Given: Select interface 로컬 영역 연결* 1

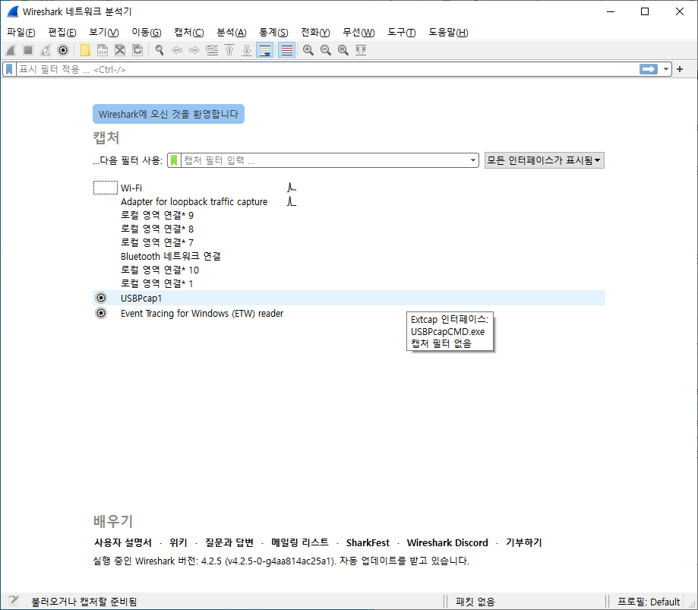Looking at the screenshot, I should [349, 283].
